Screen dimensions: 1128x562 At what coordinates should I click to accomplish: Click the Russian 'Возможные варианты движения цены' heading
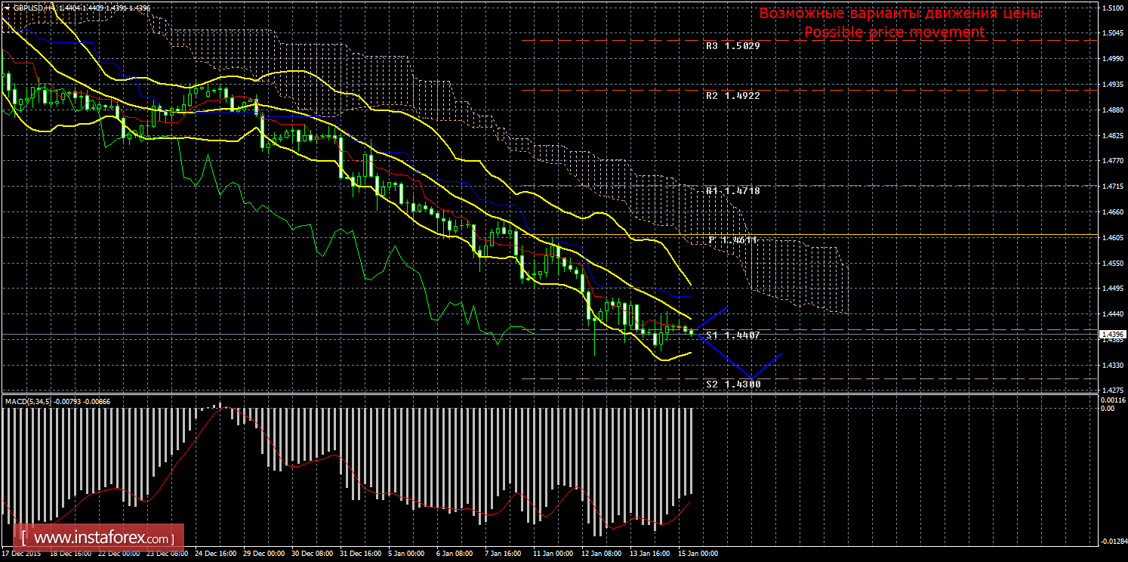(x=900, y=14)
